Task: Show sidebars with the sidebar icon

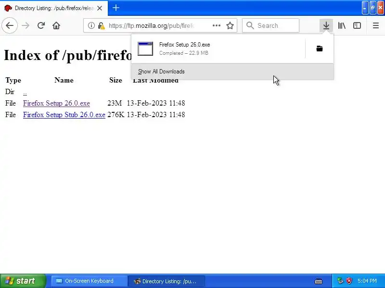Action: 357,25
